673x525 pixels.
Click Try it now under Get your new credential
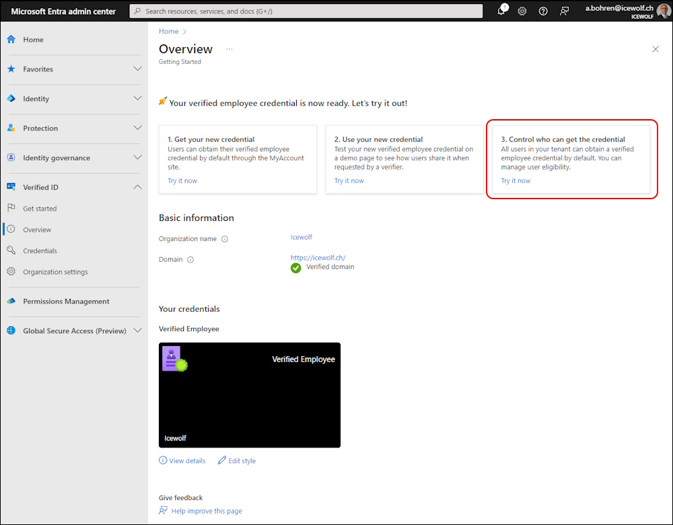(182, 181)
